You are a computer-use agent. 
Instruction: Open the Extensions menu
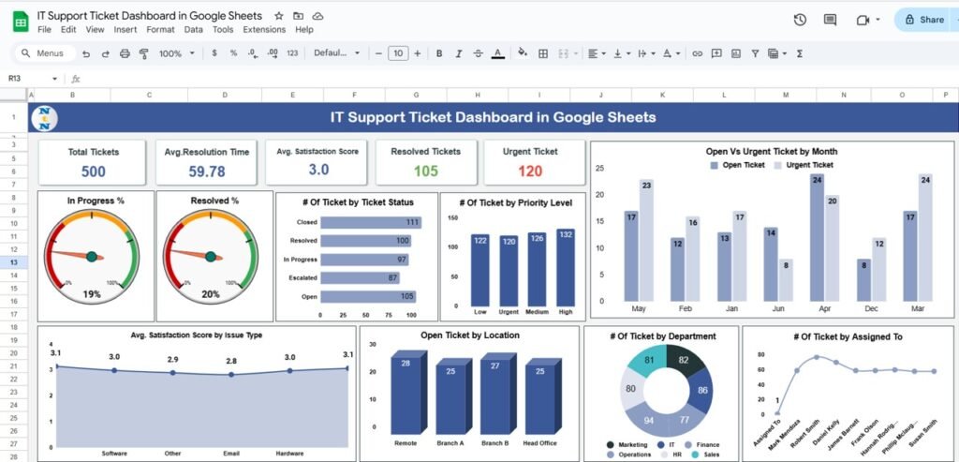264,29
